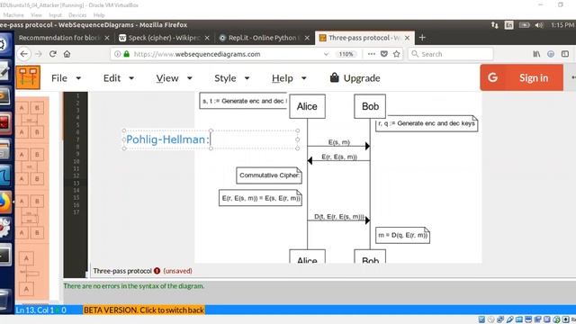Open the VirtualBox Devices menu

point(77,15)
